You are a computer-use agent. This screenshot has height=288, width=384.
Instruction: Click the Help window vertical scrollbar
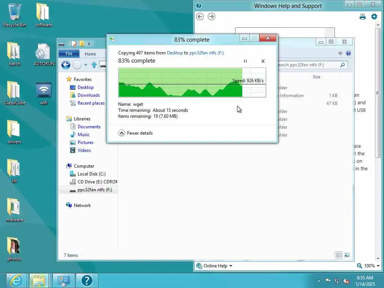coord(378,93)
